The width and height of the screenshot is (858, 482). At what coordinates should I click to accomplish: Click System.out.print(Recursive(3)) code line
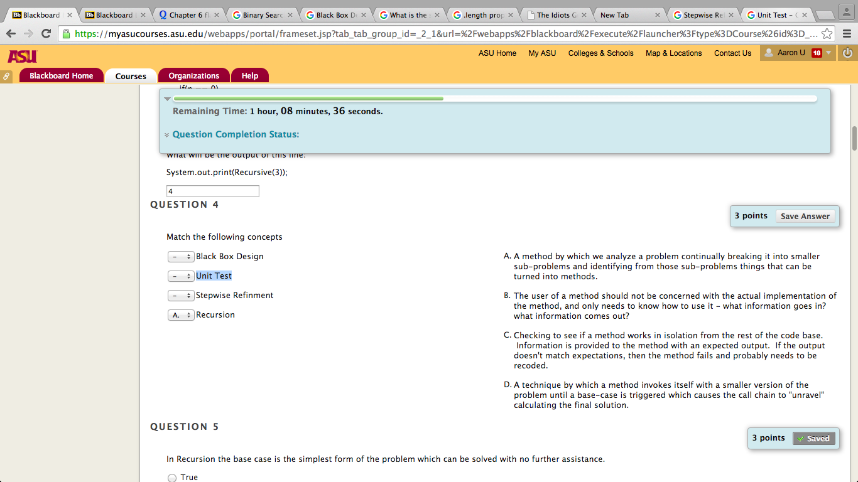(x=227, y=173)
